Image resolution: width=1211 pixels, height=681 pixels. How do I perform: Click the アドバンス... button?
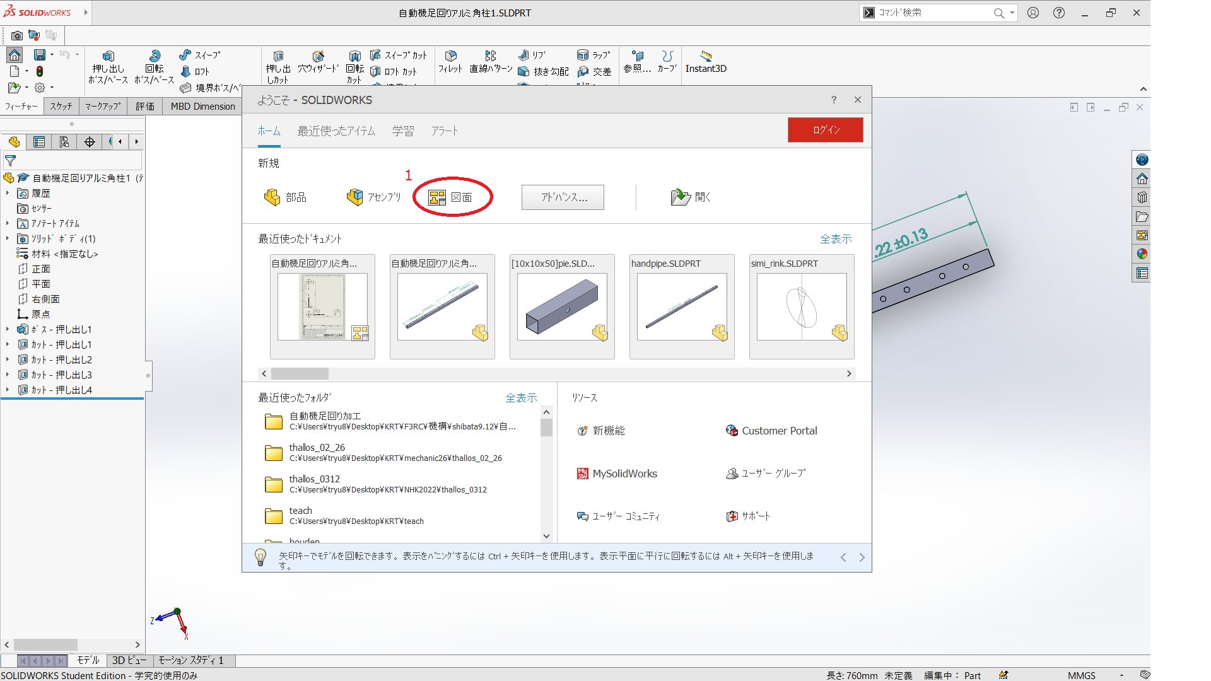click(563, 197)
